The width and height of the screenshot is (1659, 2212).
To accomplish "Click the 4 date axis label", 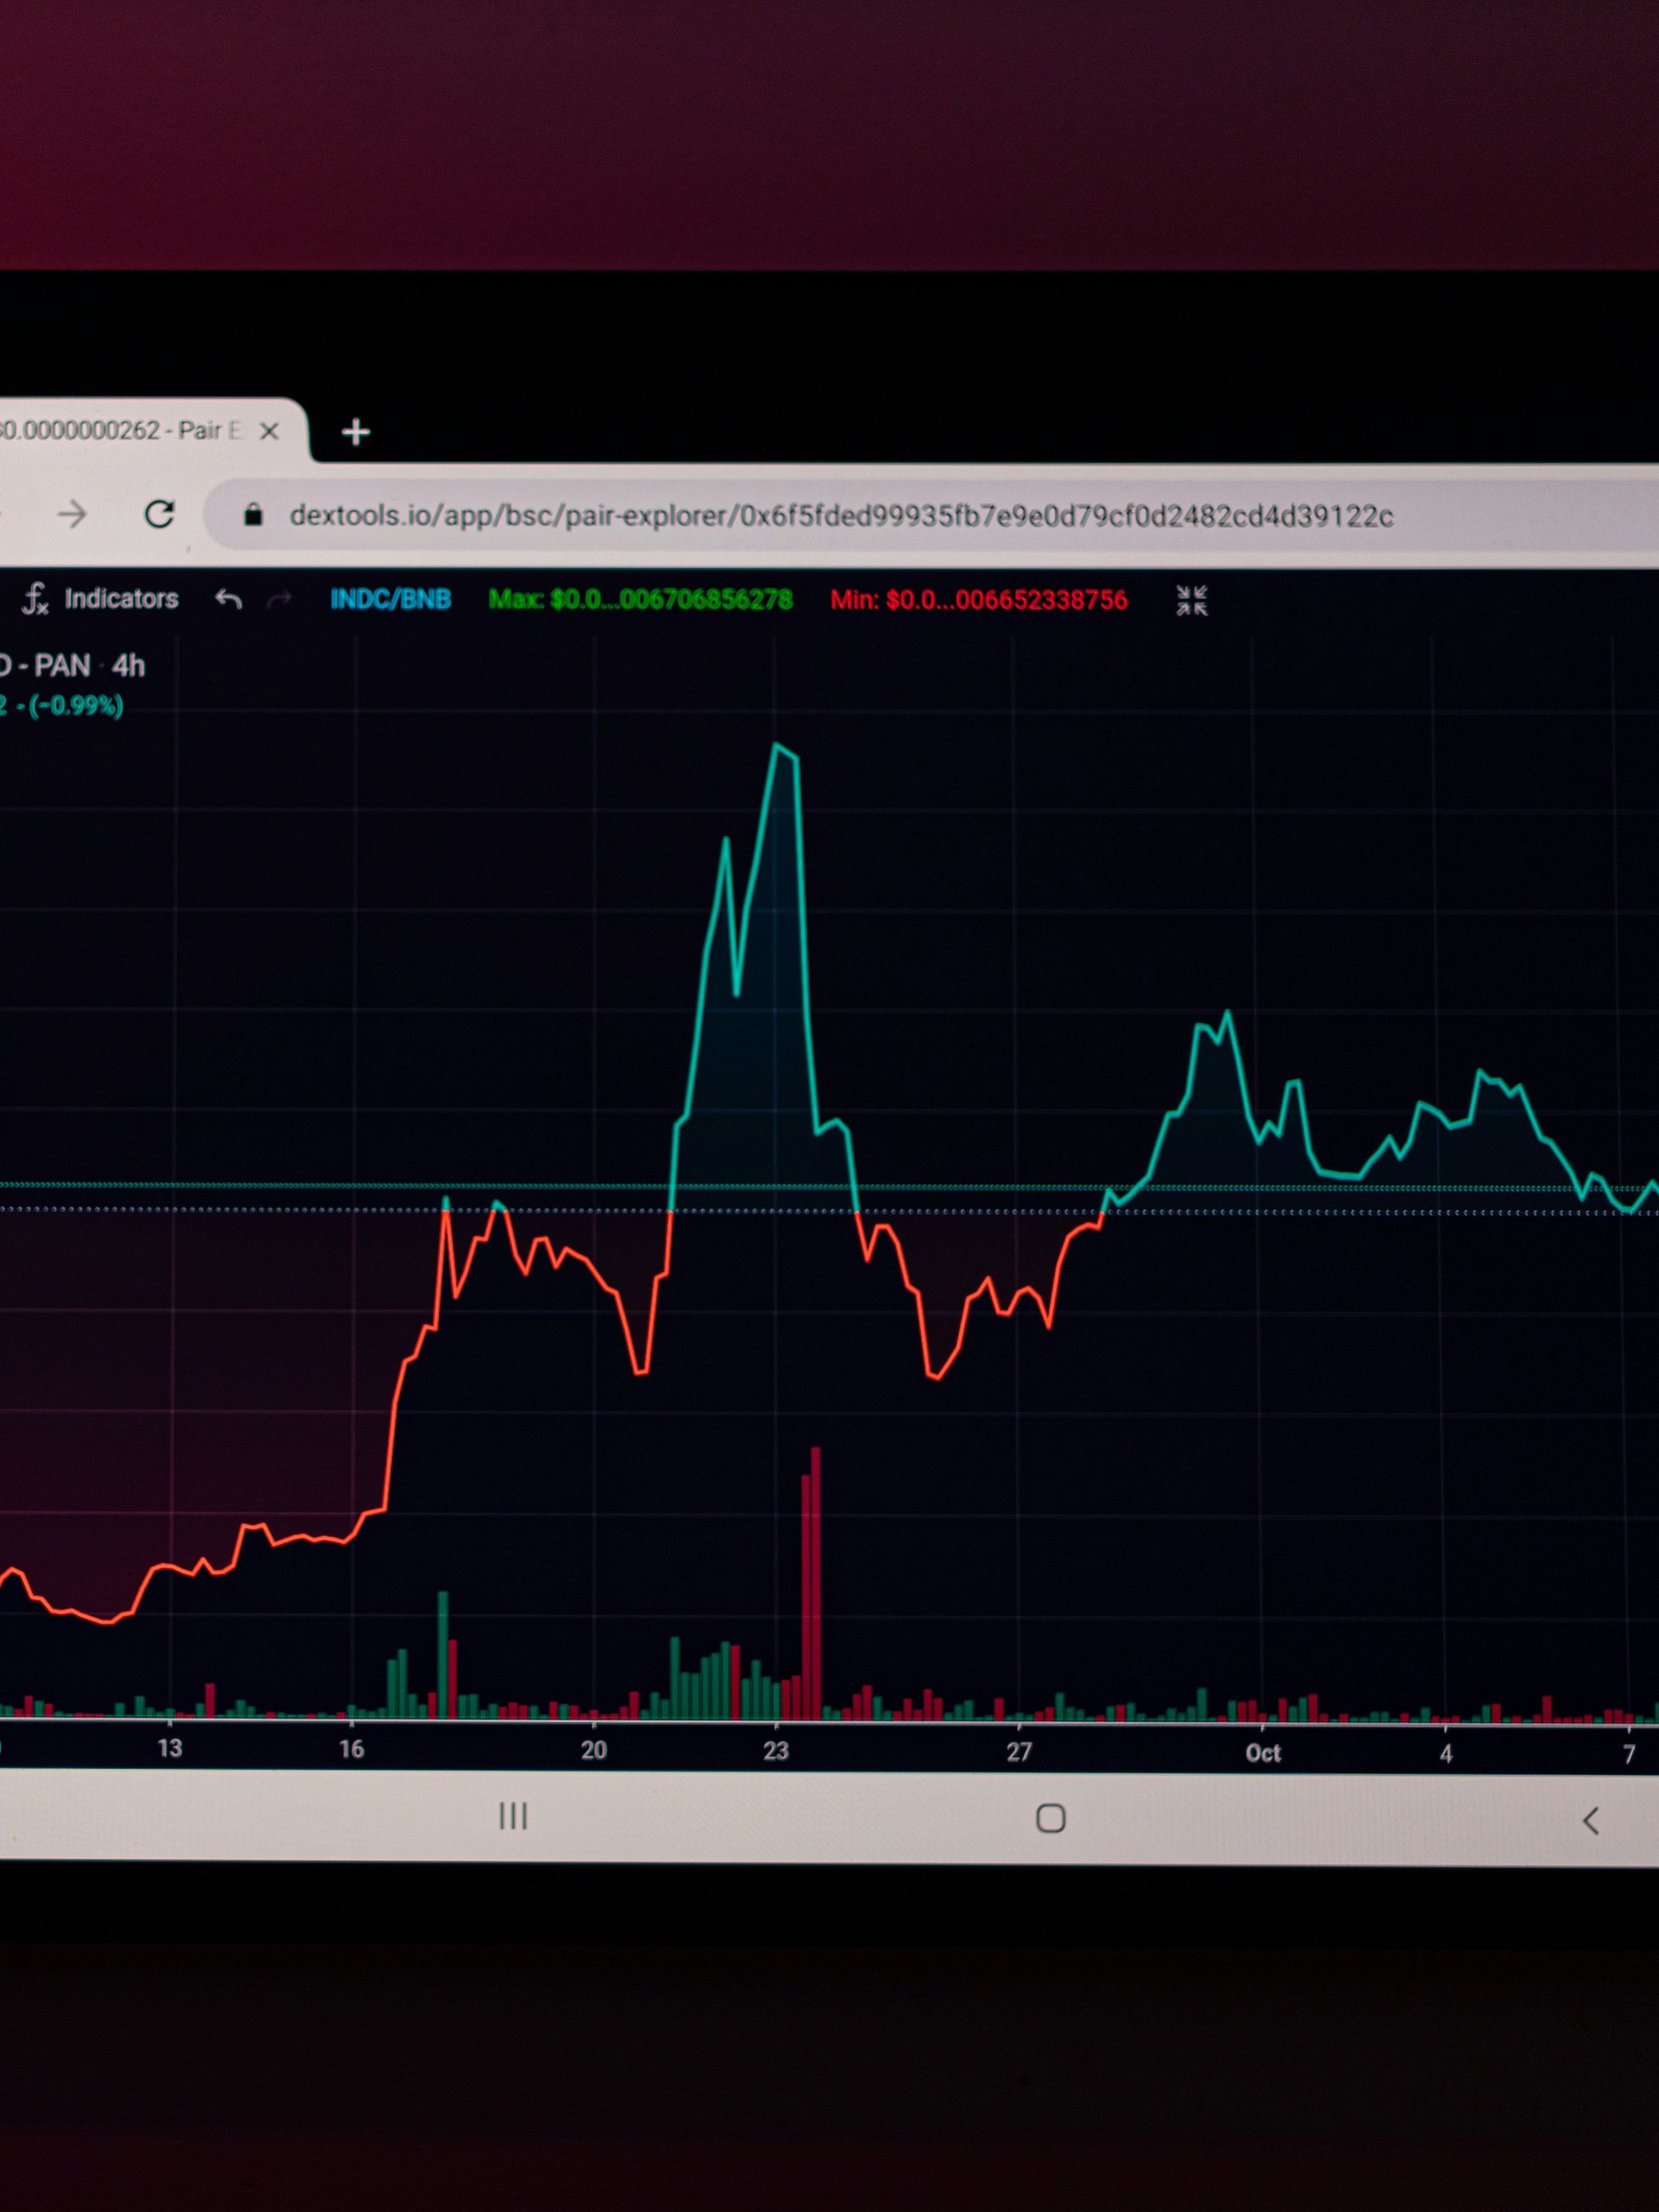I will (1446, 1754).
